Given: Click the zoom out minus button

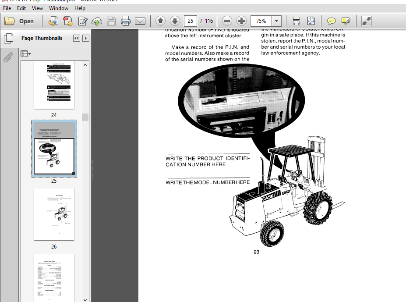Looking at the screenshot, I should (x=227, y=21).
